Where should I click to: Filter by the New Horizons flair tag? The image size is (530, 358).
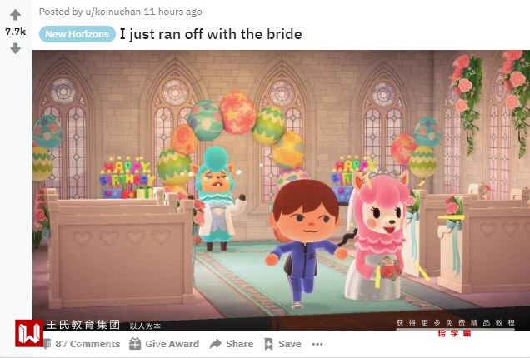77,34
